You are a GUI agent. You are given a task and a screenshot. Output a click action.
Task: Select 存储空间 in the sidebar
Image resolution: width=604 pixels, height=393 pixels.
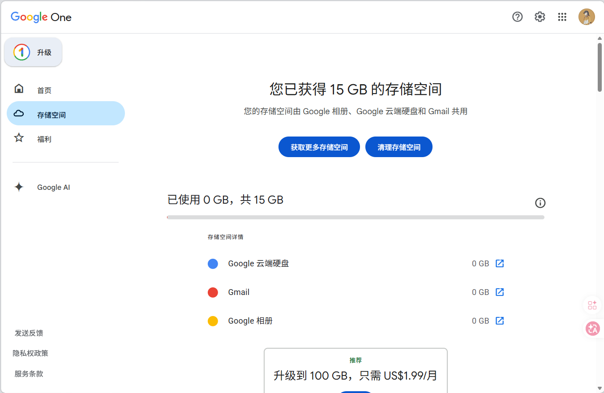click(66, 114)
